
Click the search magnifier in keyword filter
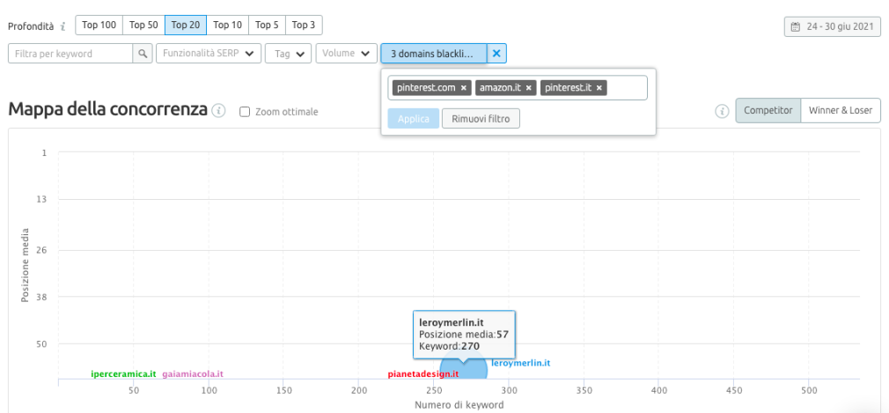tap(143, 54)
